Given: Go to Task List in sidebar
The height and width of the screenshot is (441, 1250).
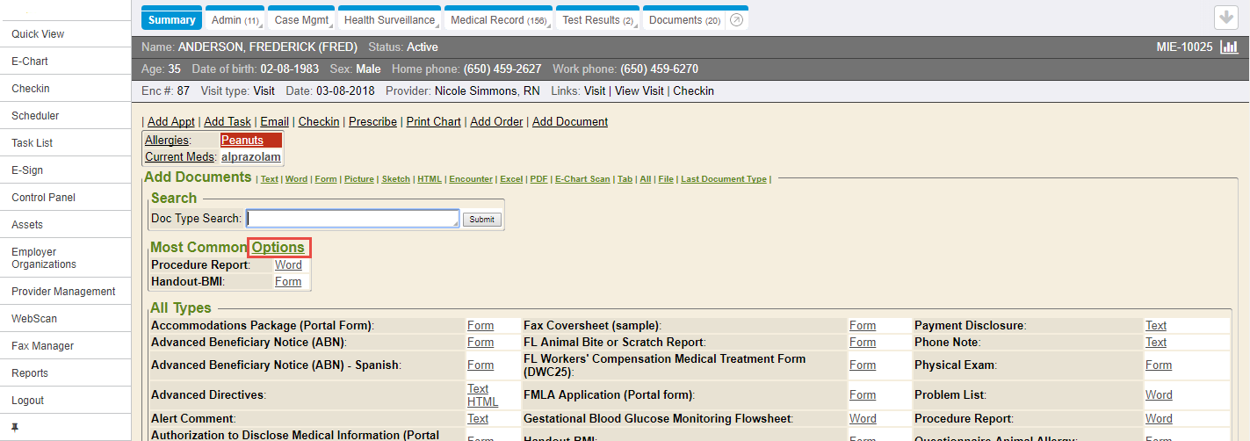Looking at the screenshot, I should pyautogui.click(x=33, y=143).
